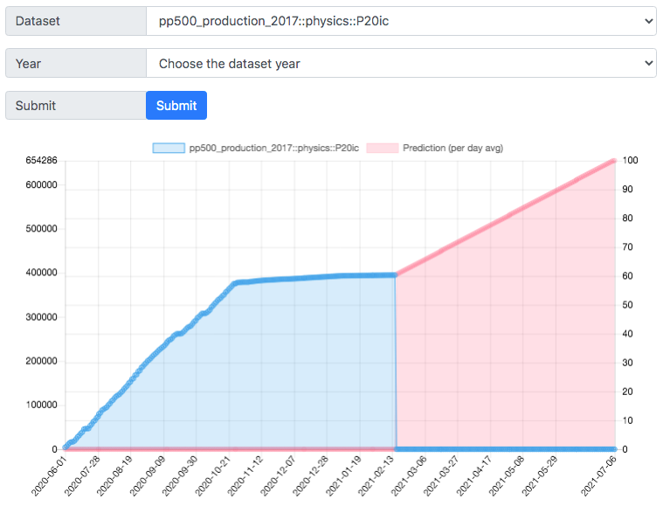Click the Dataset dropdown chevron arrow
663x506 pixels.
coord(648,21)
